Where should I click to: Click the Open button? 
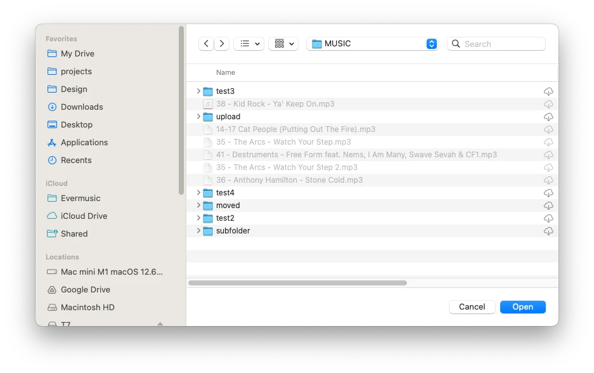[522, 306]
